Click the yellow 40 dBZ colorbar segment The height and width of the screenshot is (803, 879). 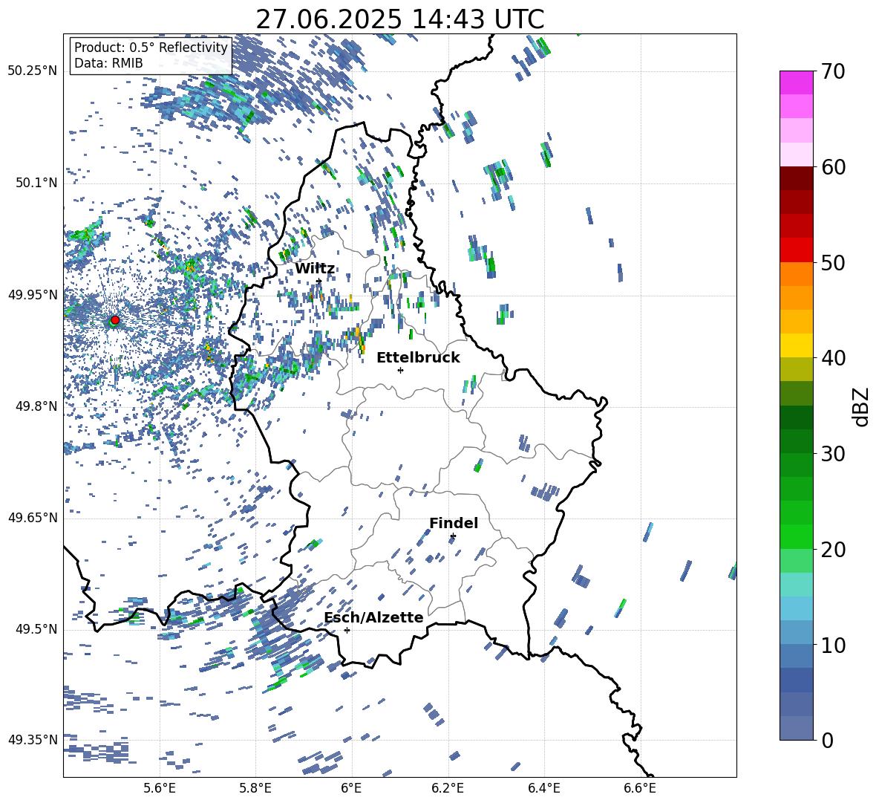click(x=796, y=345)
